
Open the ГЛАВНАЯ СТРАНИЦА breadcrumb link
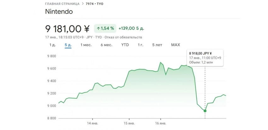[x=62, y=4]
